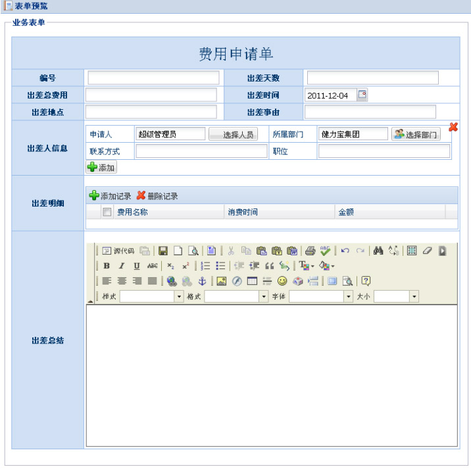Open Find with the binoculars icon
This screenshot has height=469, width=471.
tap(378, 251)
